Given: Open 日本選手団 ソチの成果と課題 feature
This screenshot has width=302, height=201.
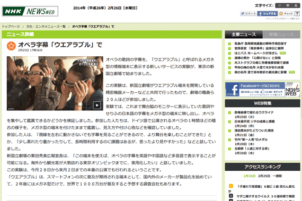Looking at the screenshot, I should point(254,121).
